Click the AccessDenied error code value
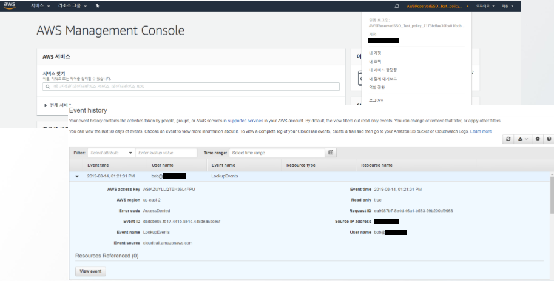This screenshot has height=281, width=554. click(x=157, y=211)
